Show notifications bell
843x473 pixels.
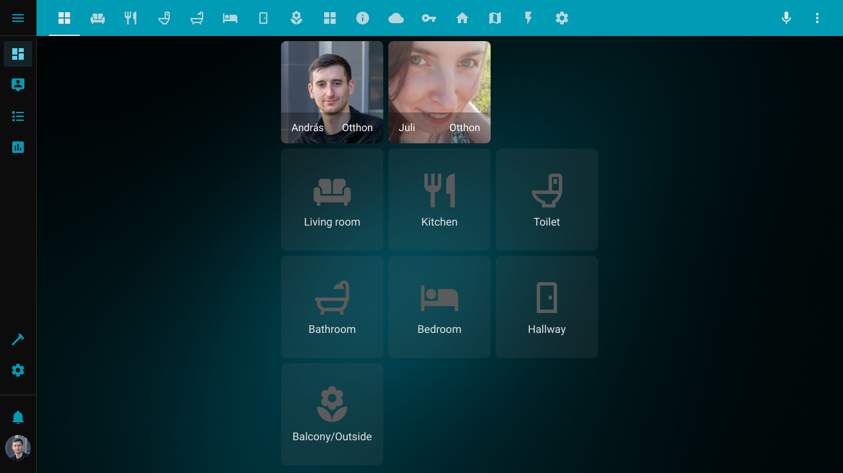tap(18, 418)
